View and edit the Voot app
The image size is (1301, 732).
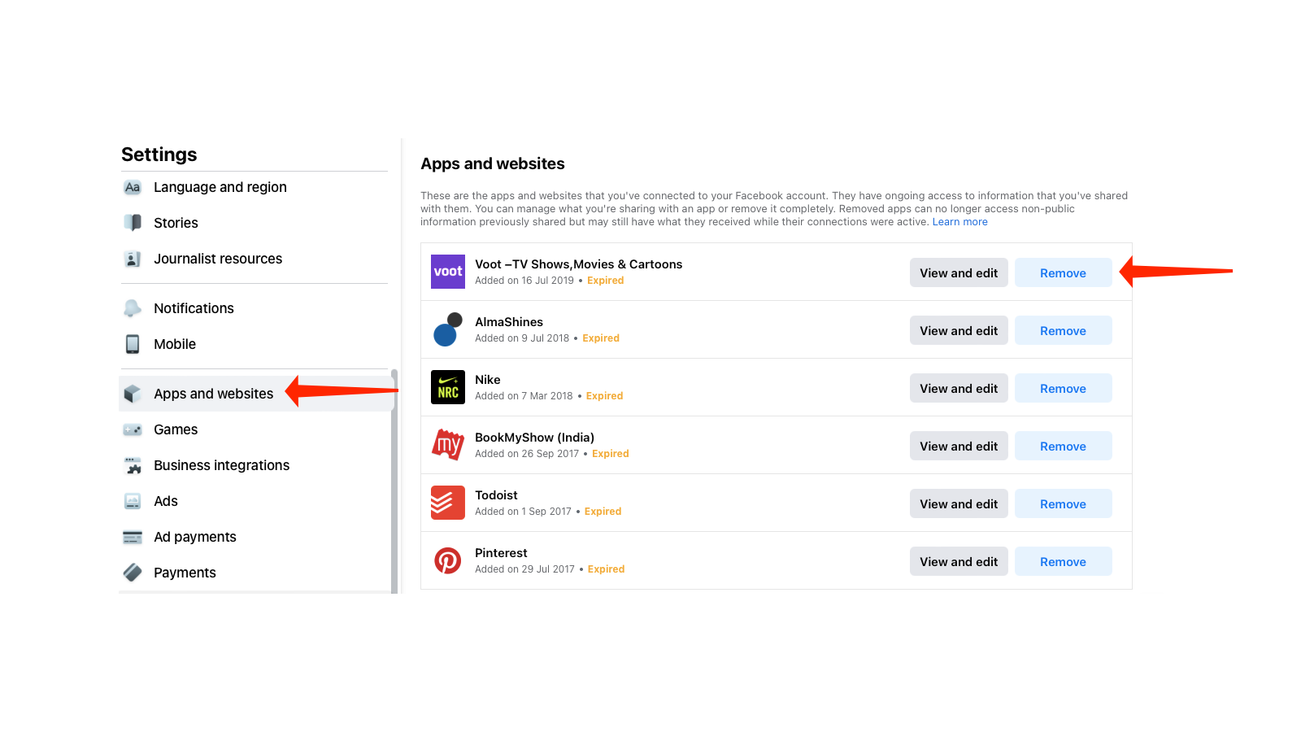point(959,272)
